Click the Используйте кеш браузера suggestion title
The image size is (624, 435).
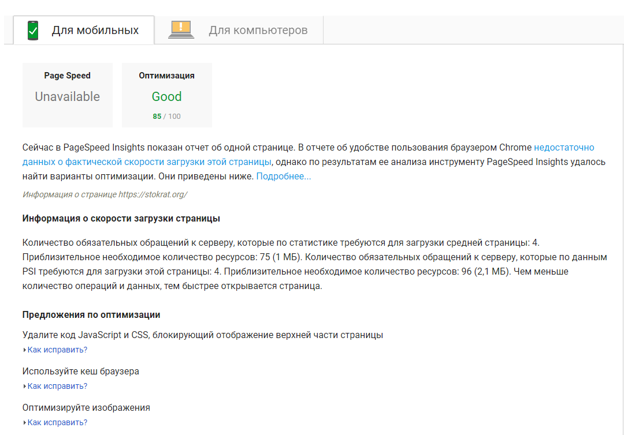click(80, 371)
